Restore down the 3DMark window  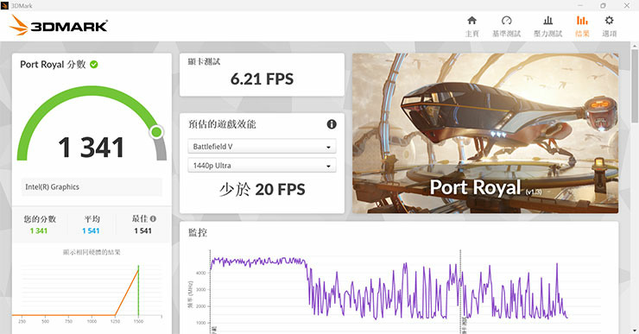(603, 5)
